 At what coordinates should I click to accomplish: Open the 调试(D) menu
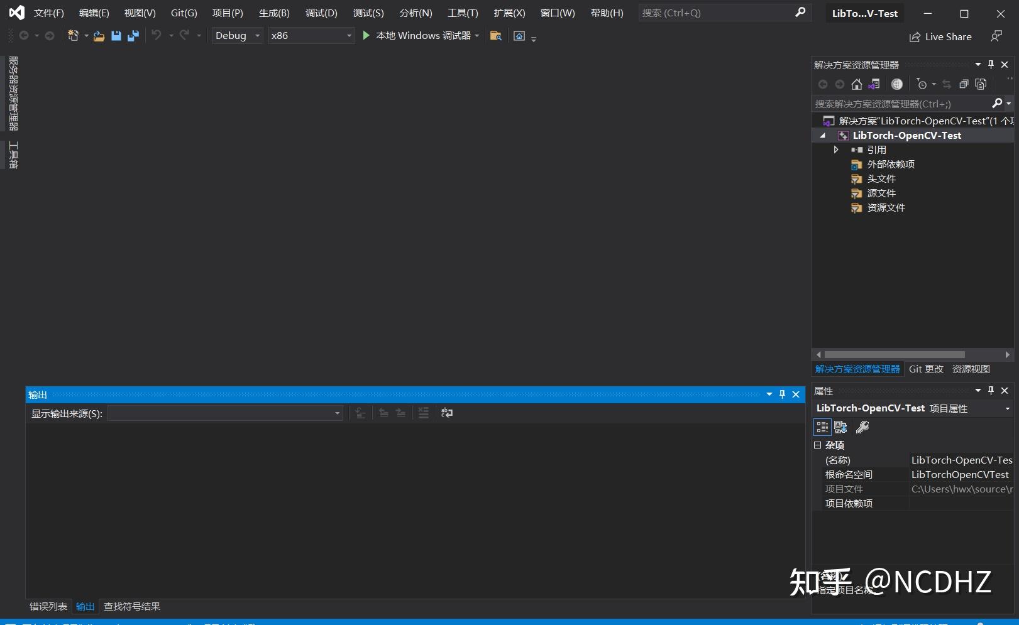coord(321,13)
